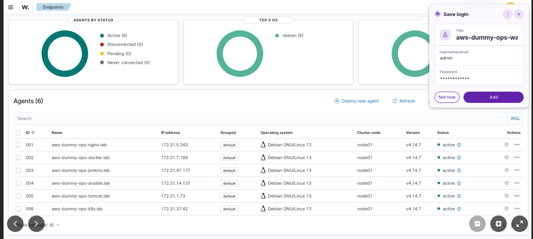The height and width of the screenshot is (239, 533).
Task: Check the box for agent 005
Action: click(18, 196)
